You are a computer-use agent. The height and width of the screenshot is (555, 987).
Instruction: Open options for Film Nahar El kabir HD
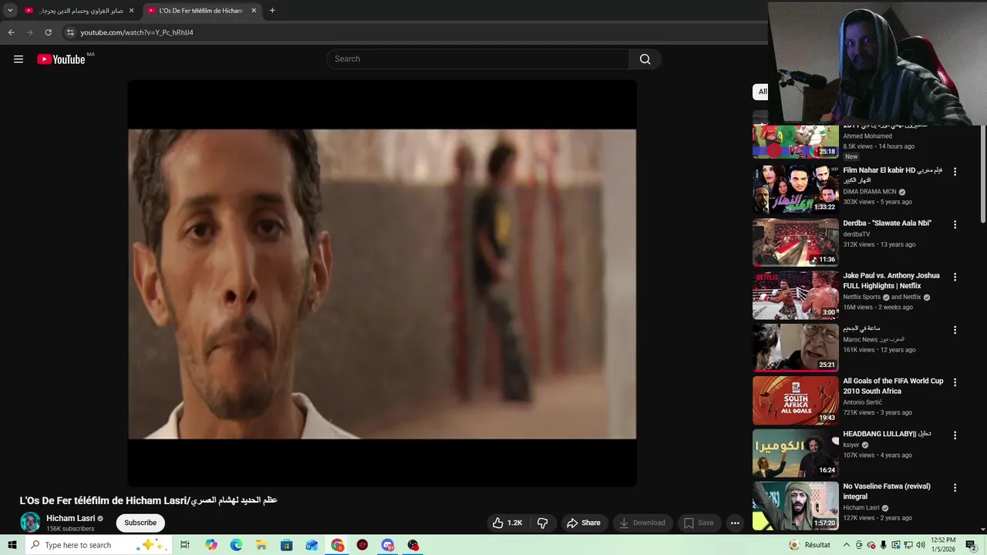[955, 172]
